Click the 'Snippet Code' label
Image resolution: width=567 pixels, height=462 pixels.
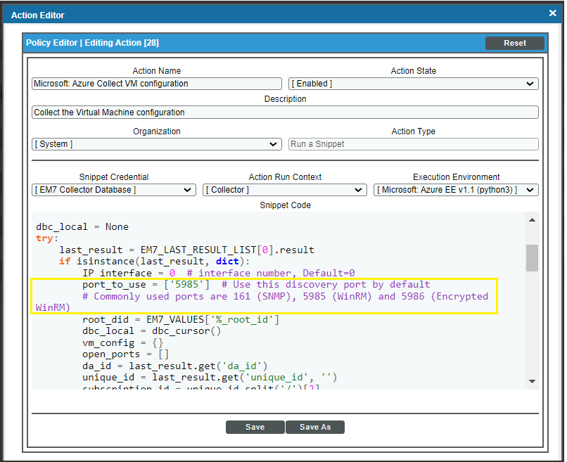click(x=285, y=205)
